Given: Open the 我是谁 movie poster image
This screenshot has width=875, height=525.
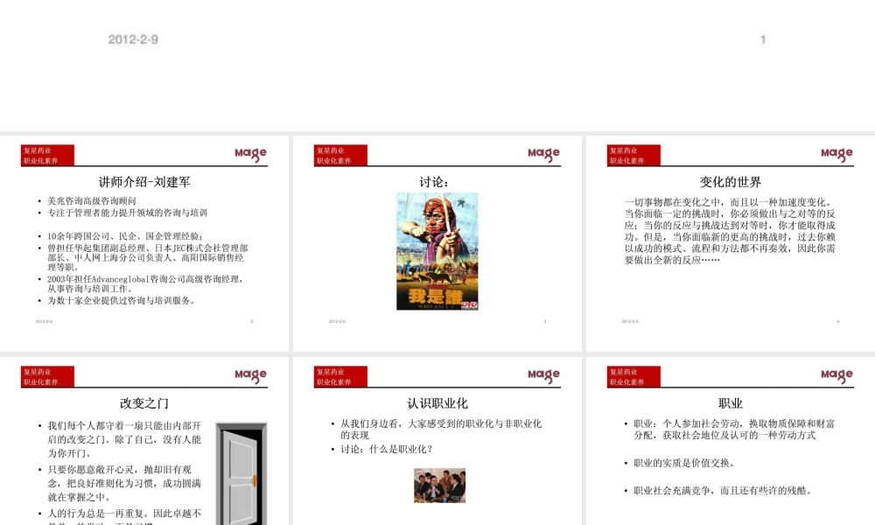Looking at the screenshot, I should click(x=435, y=253).
